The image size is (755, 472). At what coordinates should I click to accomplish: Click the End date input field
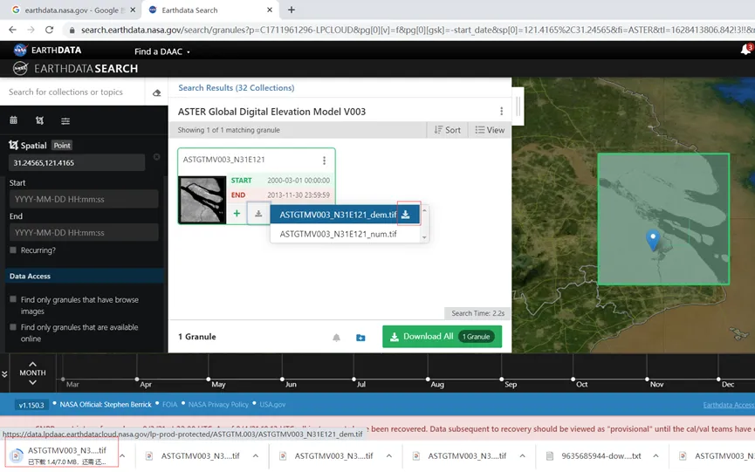pyautogui.click(x=84, y=232)
